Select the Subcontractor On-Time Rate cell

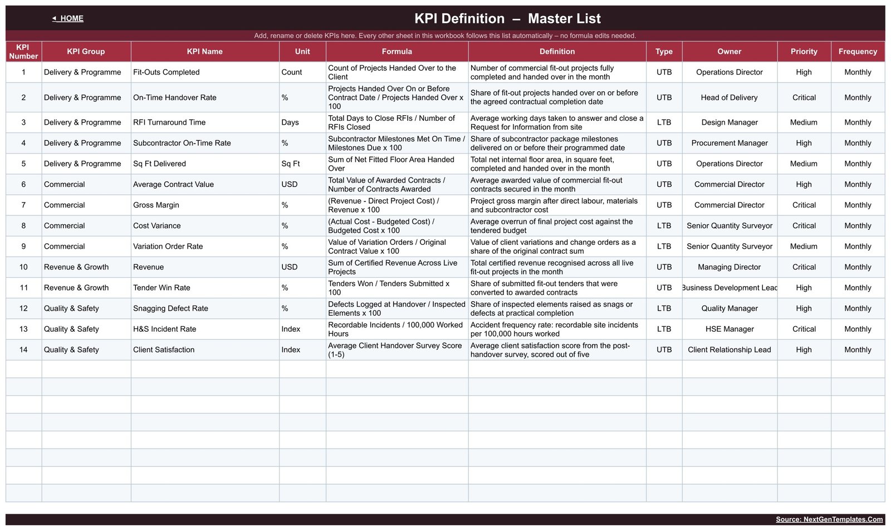[x=205, y=143]
